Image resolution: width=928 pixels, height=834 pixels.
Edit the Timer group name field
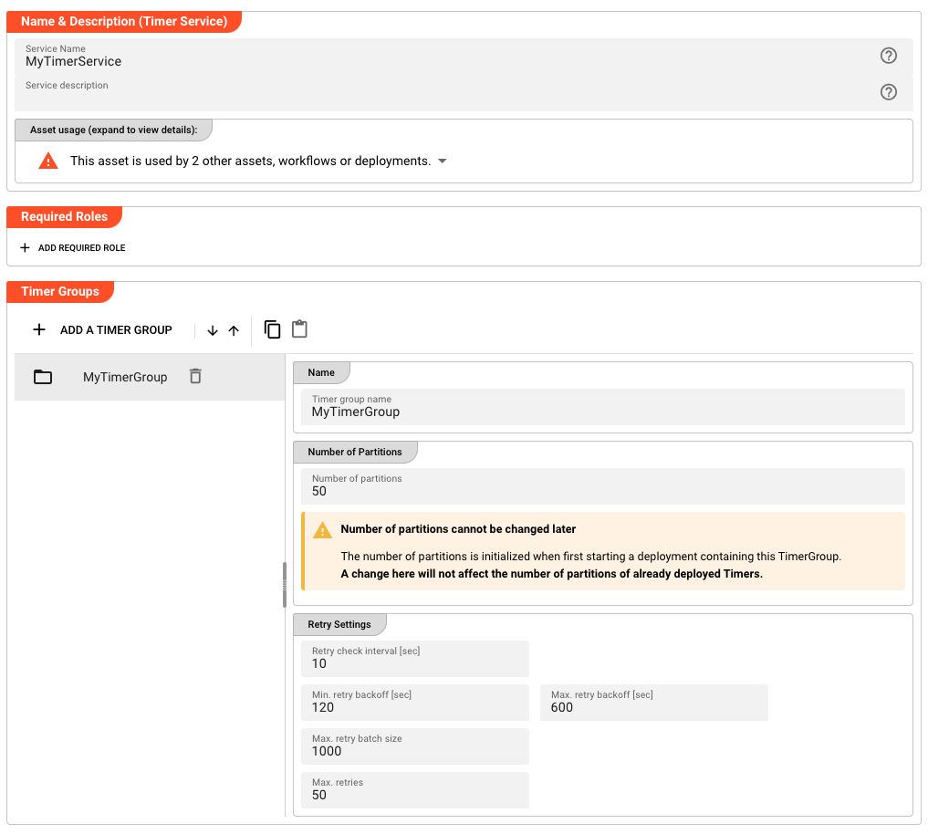(x=602, y=412)
